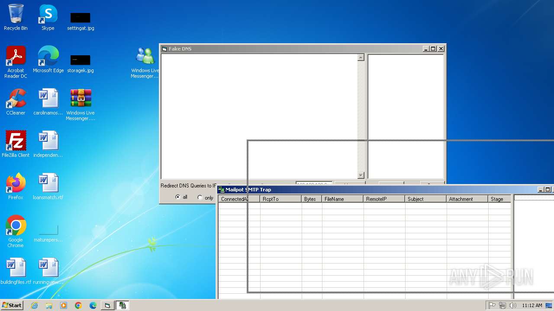Open Microsoft Edge desktop shortcut
This screenshot has height=311, width=554.
click(x=48, y=60)
